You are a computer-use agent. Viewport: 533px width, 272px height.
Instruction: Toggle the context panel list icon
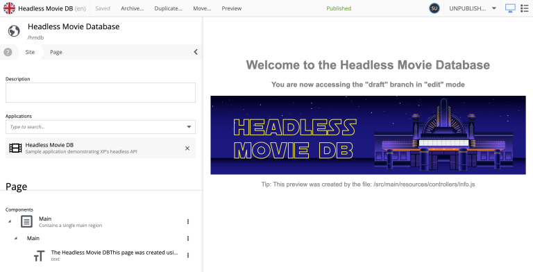coord(525,8)
